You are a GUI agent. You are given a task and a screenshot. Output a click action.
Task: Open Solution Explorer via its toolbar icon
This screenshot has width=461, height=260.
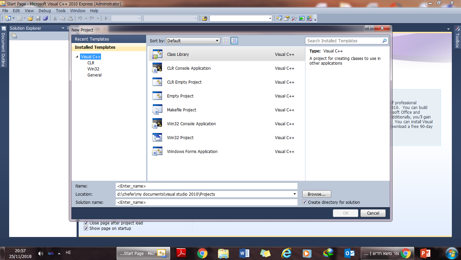coord(279,18)
